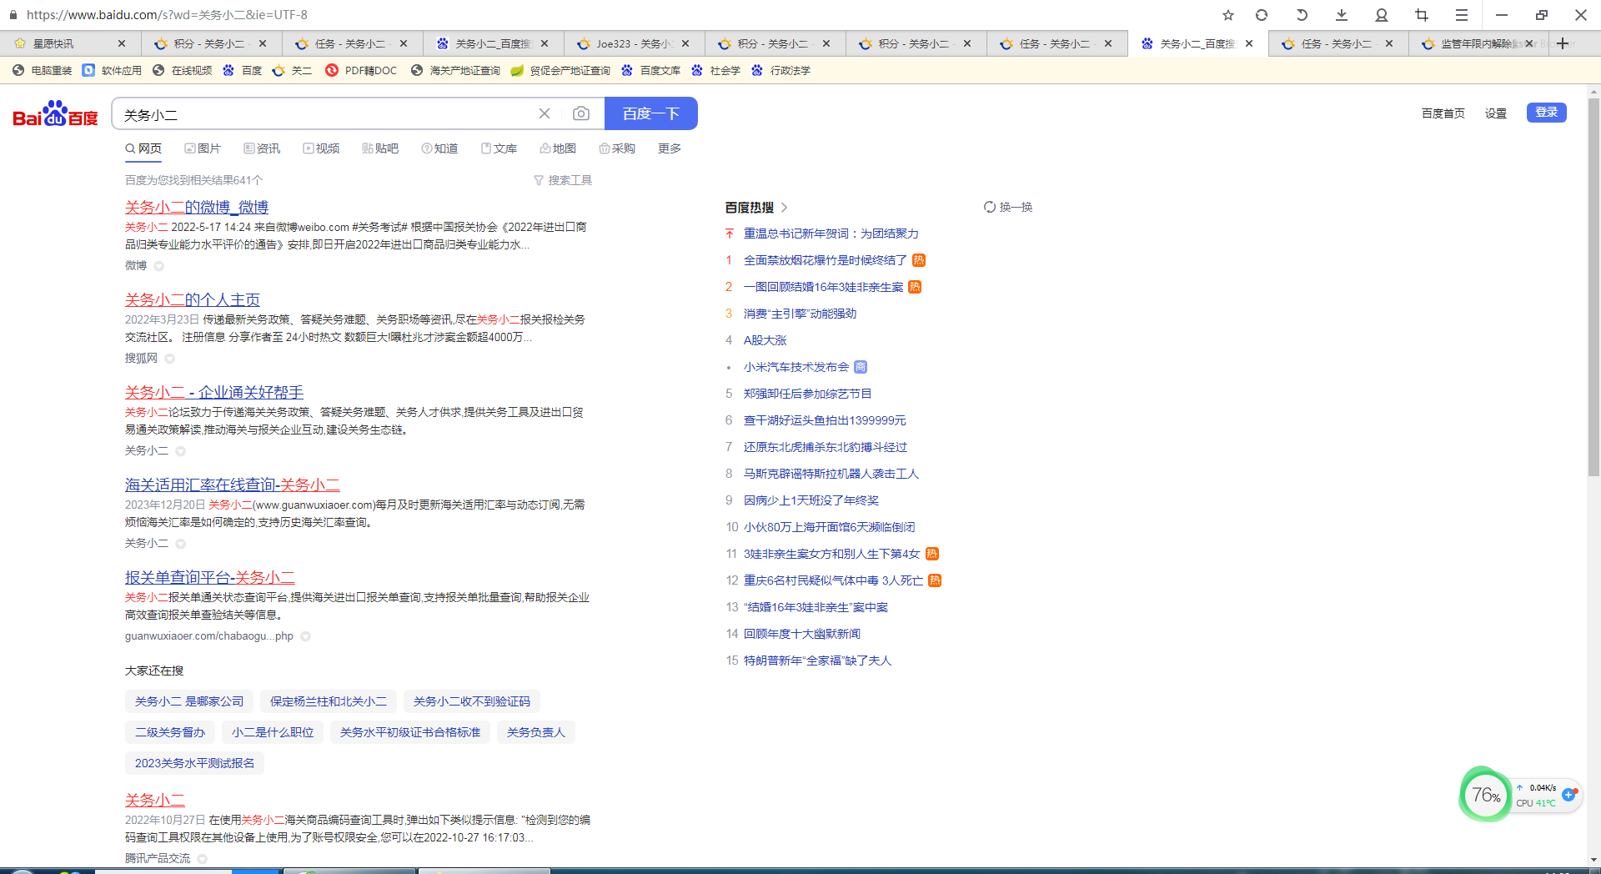Select the 图片 search category
This screenshot has width=1601, height=874.
(x=203, y=148)
